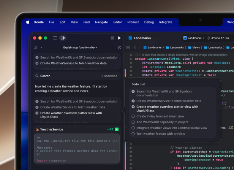This screenshot has height=170, width=234.
Task: Show the navigator list icon
Action: 55,38
